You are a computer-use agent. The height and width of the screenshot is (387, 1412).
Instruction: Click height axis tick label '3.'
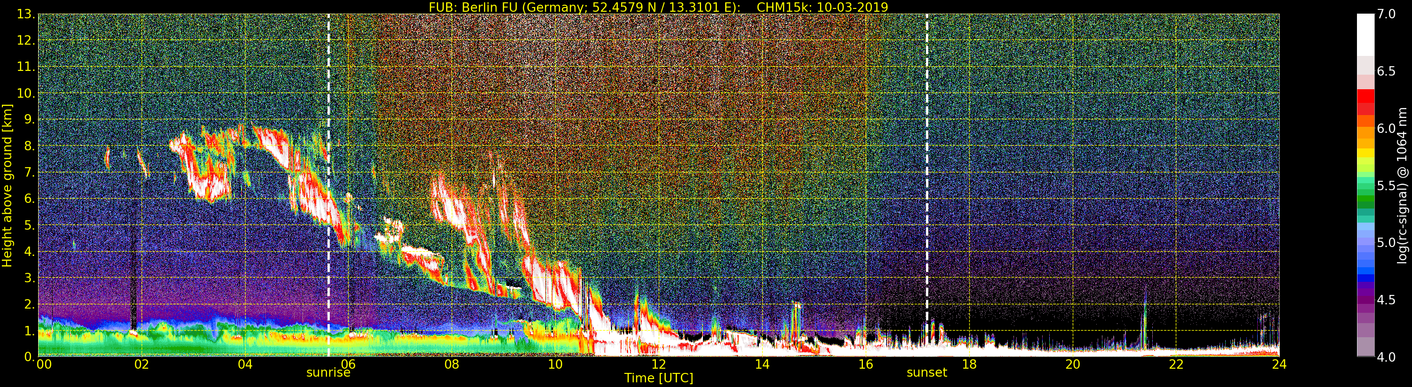click(30, 278)
